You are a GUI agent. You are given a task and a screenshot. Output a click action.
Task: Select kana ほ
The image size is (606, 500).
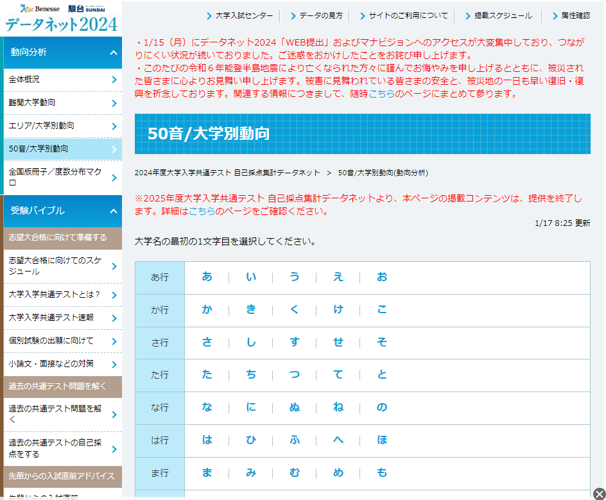(382, 440)
